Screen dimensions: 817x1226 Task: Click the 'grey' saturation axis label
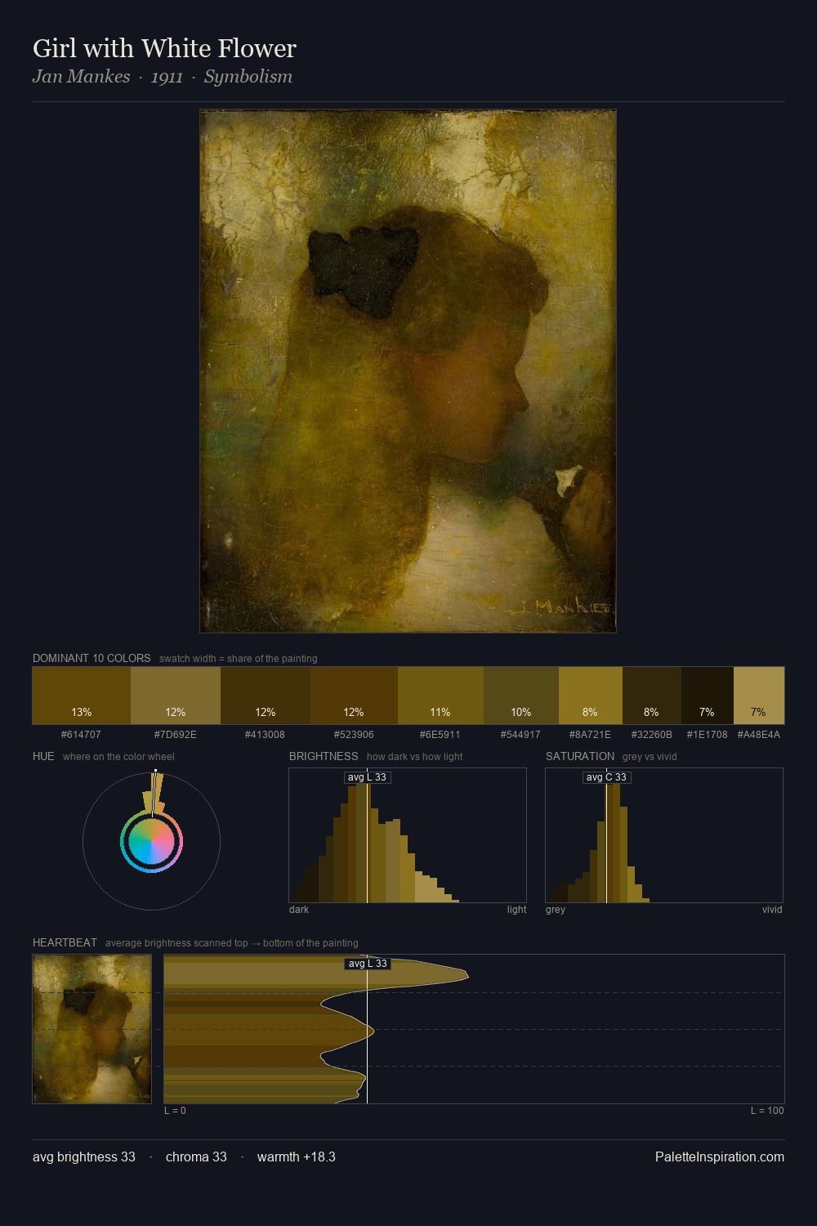point(556,910)
